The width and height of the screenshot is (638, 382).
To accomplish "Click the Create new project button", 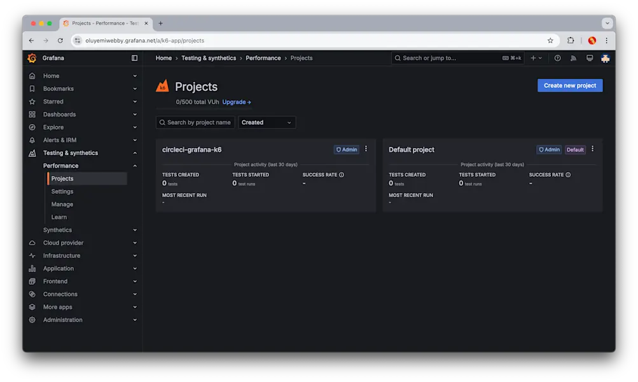I will click(569, 85).
